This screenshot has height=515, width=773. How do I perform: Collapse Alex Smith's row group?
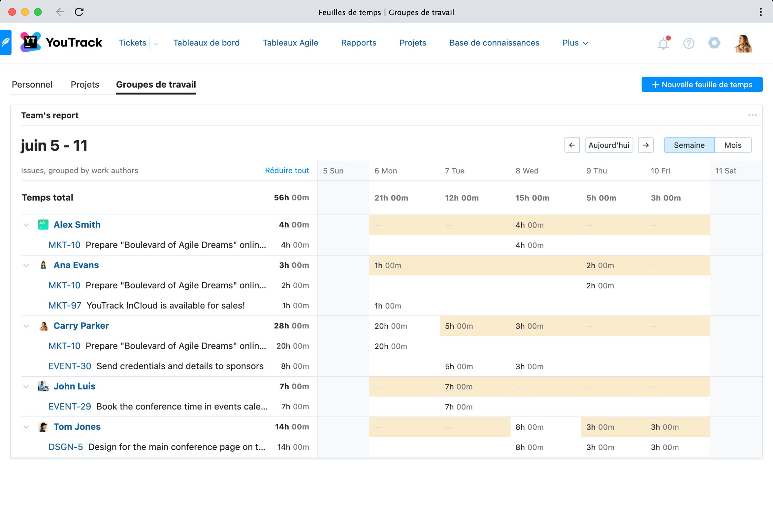pyautogui.click(x=26, y=225)
